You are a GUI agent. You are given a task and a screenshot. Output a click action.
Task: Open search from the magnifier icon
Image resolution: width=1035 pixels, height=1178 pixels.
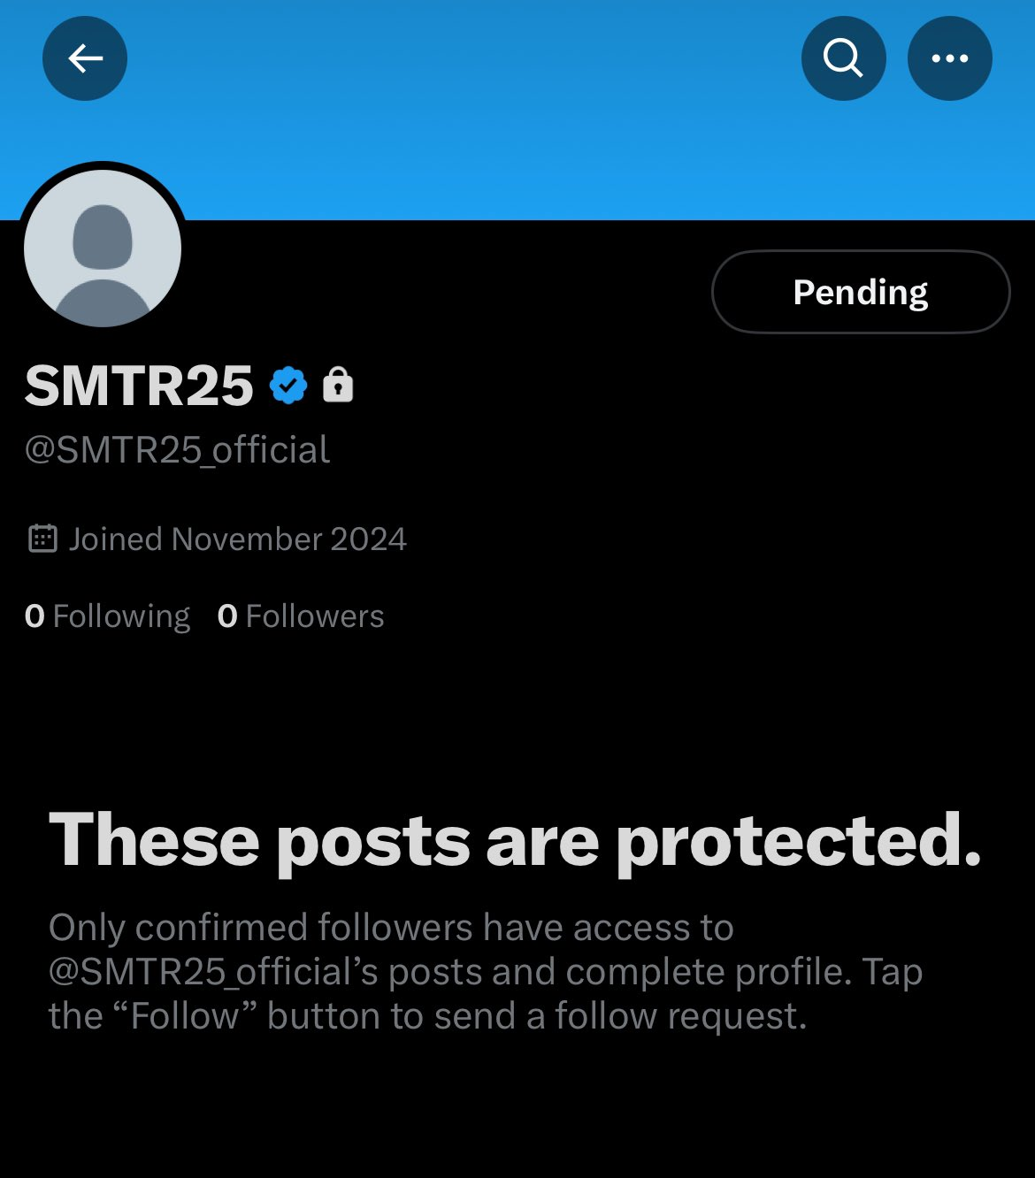[843, 58]
